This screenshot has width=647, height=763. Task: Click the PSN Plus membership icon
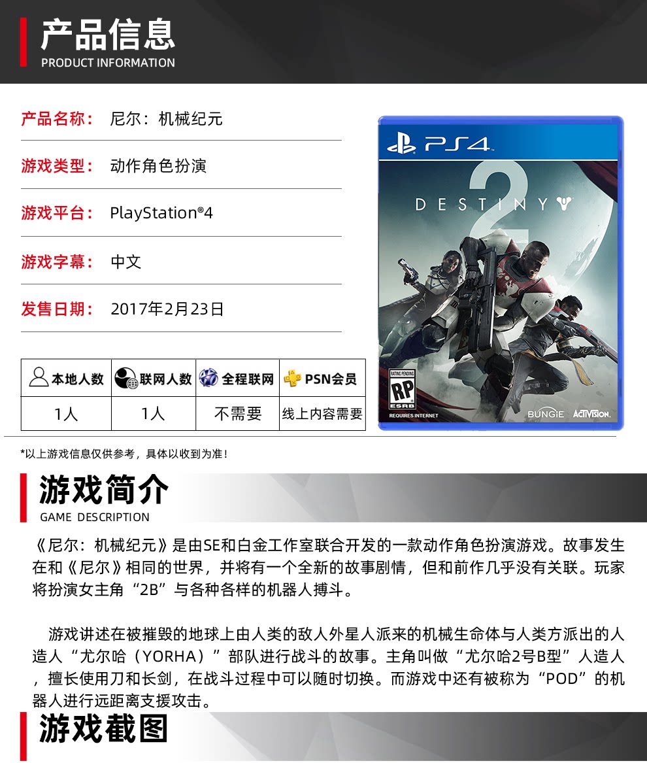click(x=292, y=378)
